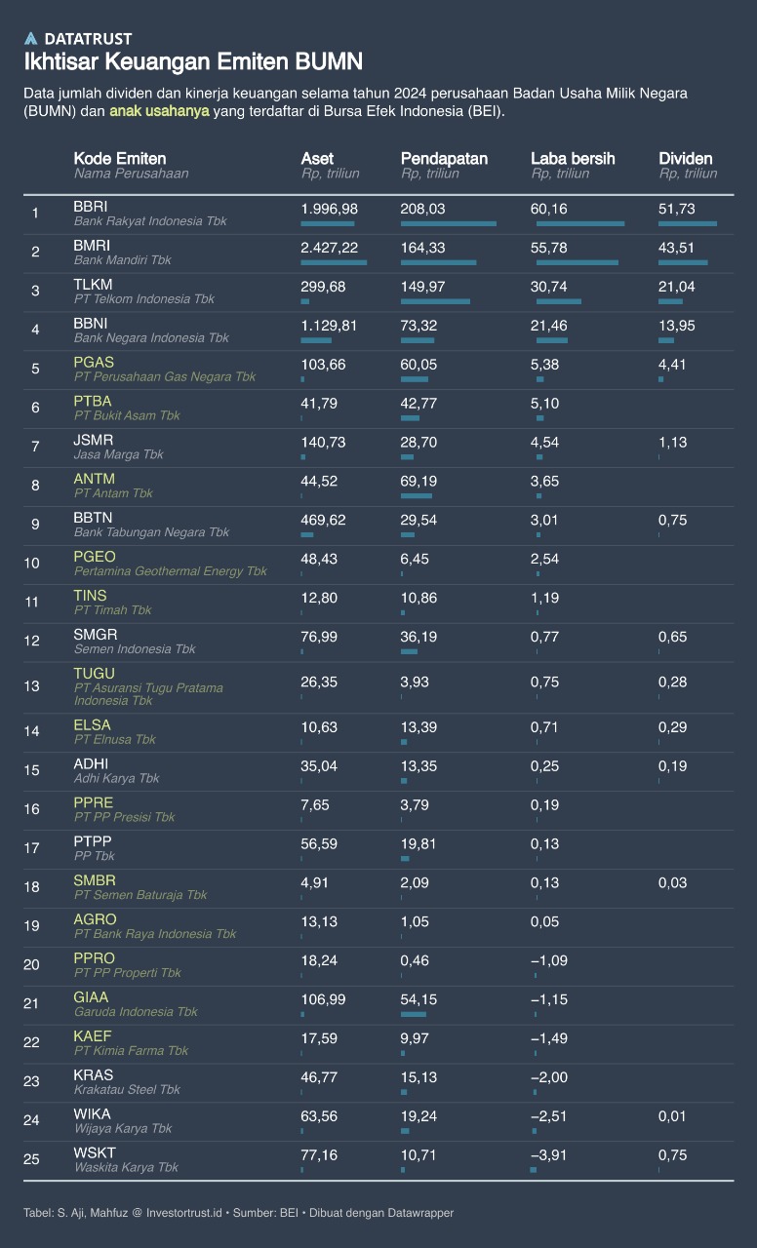The width and height of the screenshot is (757, 1248).
Task: Sort by the Aset column header
Action: [317, 158]
